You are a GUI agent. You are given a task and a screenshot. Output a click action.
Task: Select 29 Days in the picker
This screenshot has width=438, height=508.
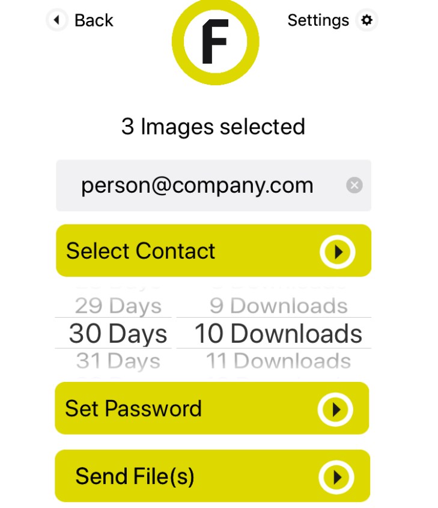pyautogui.click(x=118, y=306)
